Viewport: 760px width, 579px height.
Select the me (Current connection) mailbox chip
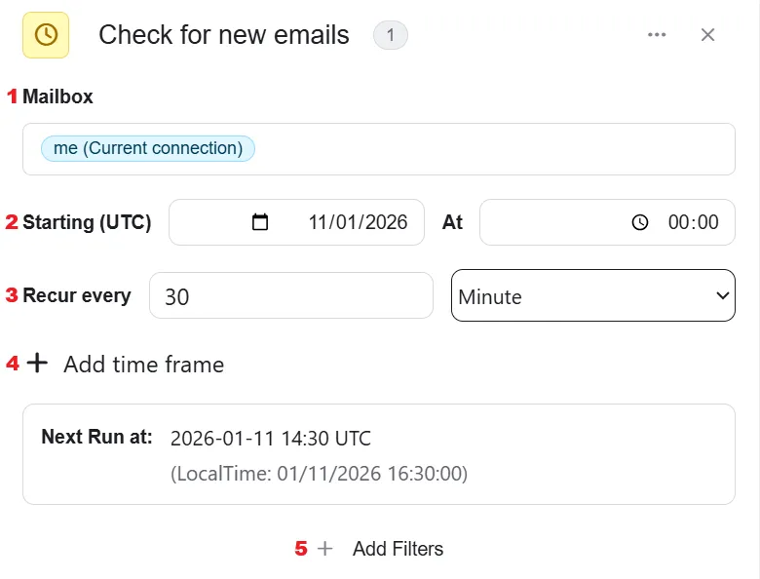click(x=148, y=148)
